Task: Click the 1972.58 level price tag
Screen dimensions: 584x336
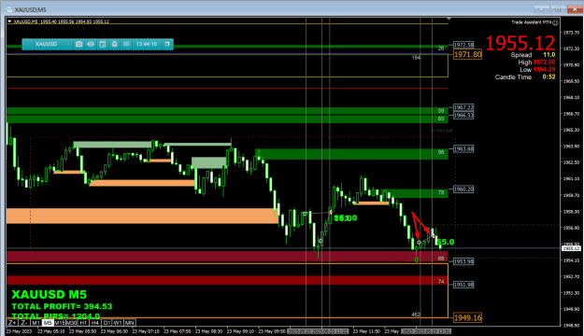Action: [x=463, y=45]
